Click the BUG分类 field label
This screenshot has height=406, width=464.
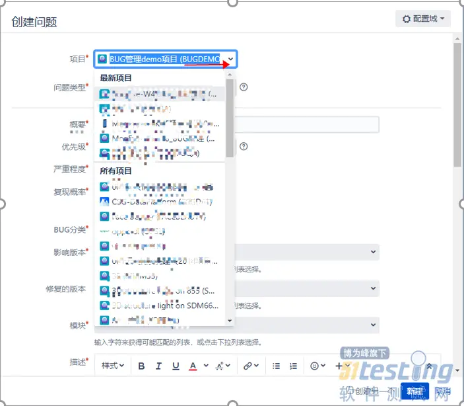[x=71, y=229]
